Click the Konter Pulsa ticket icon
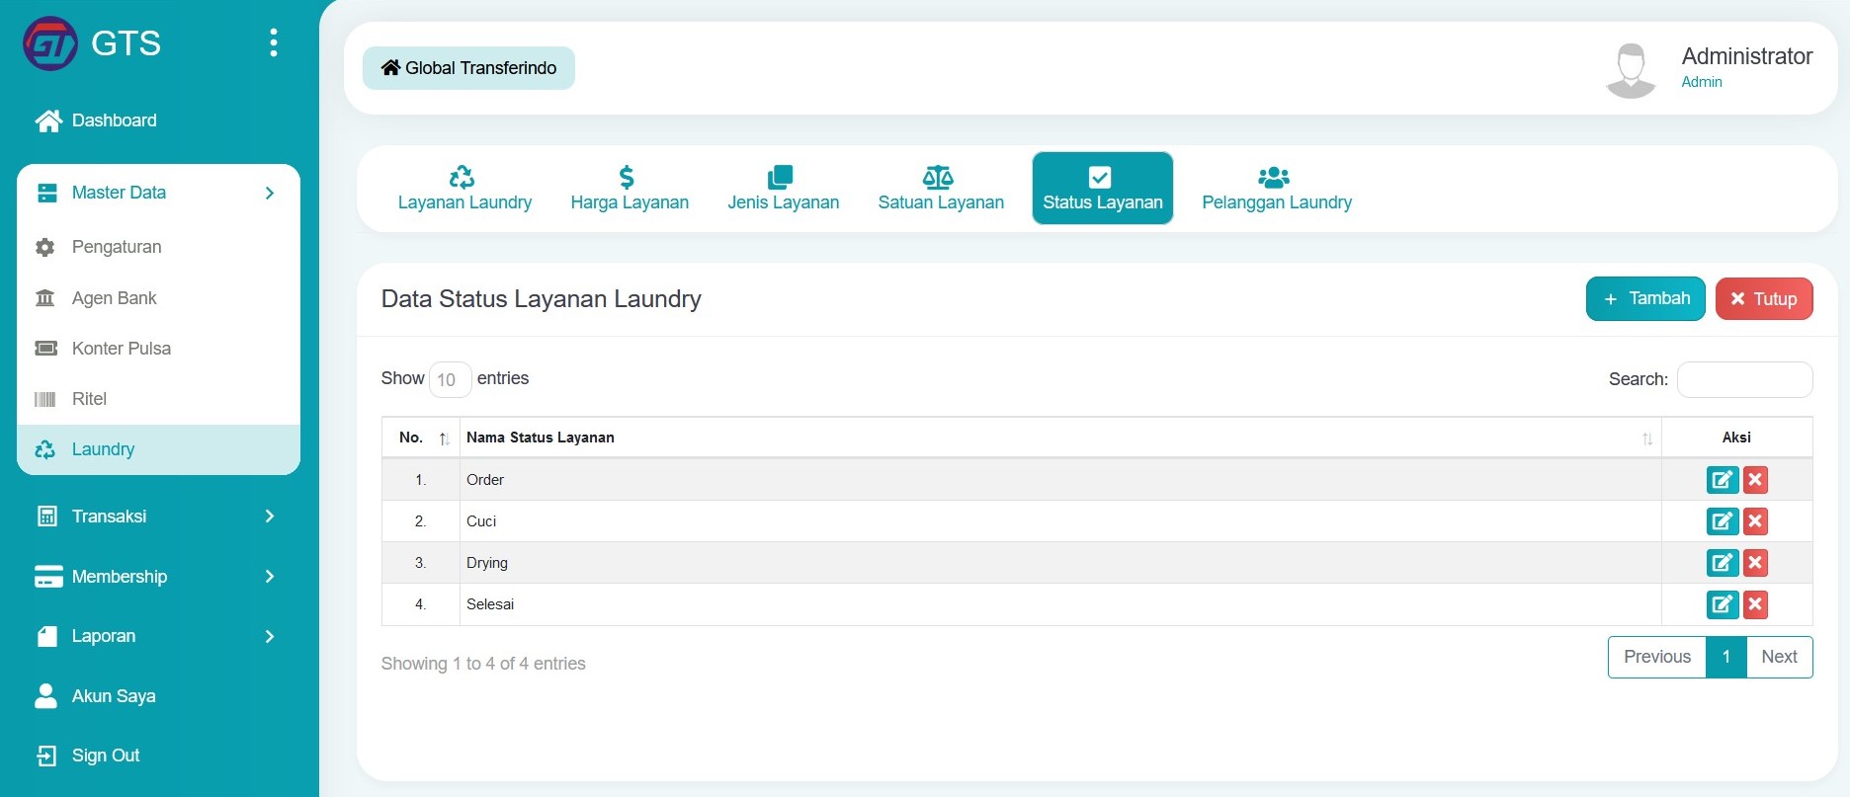 click(x=45, y=348)
